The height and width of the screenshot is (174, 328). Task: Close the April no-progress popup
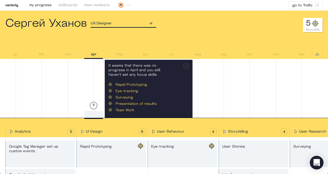(186, 66)
